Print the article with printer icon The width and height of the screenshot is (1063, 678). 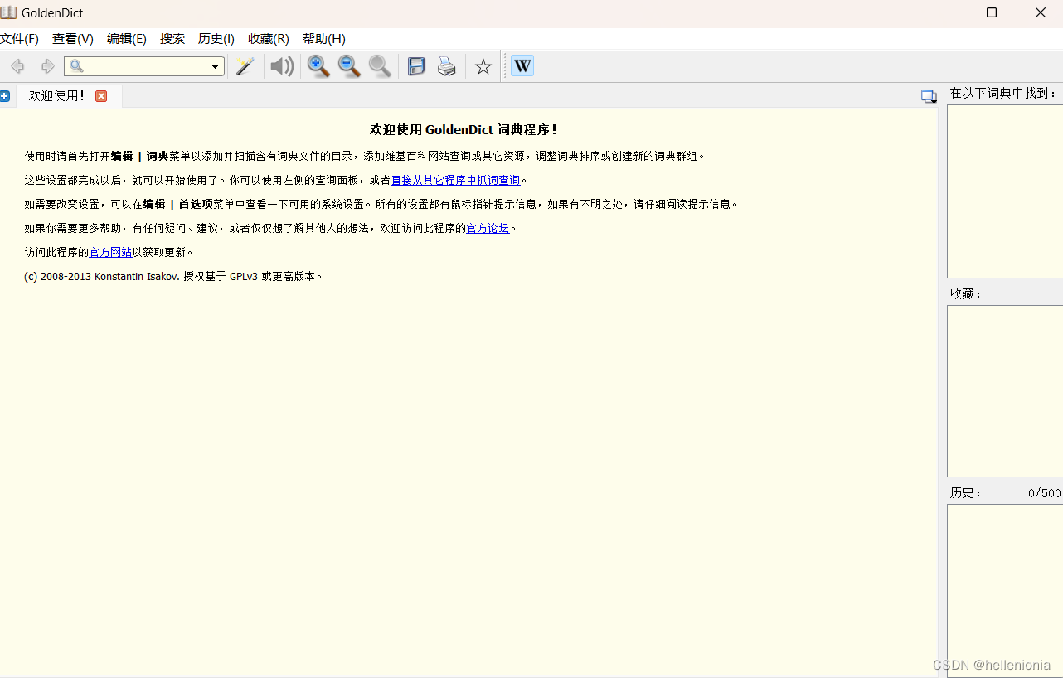(447, 66)
